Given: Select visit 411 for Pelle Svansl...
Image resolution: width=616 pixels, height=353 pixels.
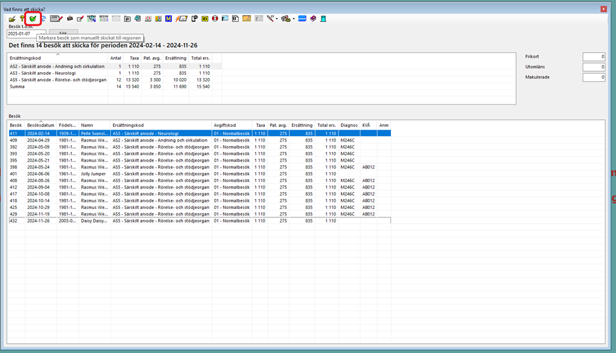Looking at the screenshot, I should (x=199, y=134).
